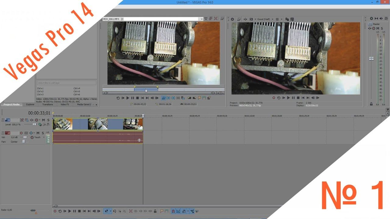Enable snapping magnet on timeline toolbar
This screenshot has height=219, width=390.
click(x=173, y=211)
